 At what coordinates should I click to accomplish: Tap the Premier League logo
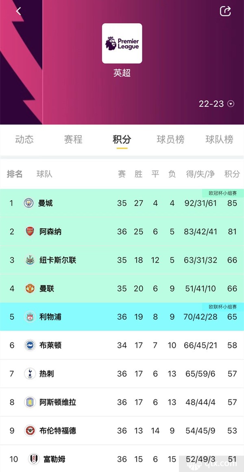pyautogui.click(x=122, y=43)
